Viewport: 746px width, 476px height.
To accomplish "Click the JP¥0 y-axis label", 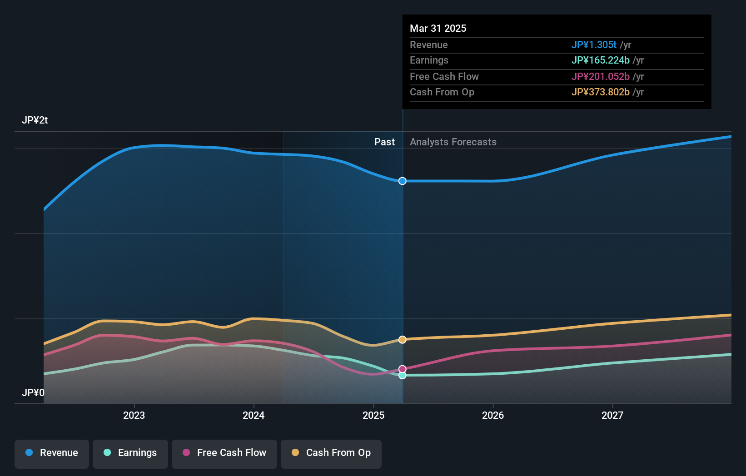I will (x=33, y=392).
